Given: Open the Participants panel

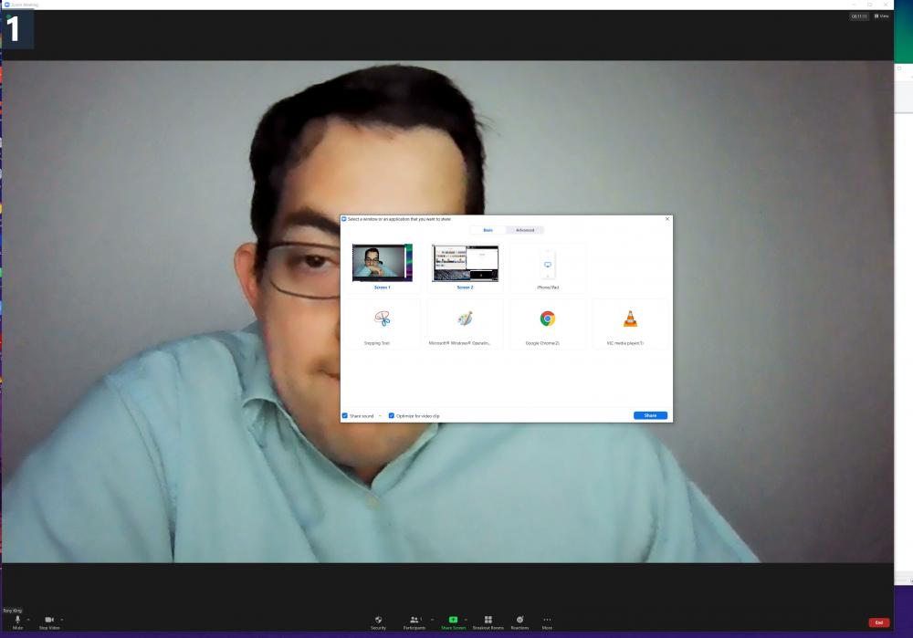Looking at the screenshot, I should pos(414,623).
